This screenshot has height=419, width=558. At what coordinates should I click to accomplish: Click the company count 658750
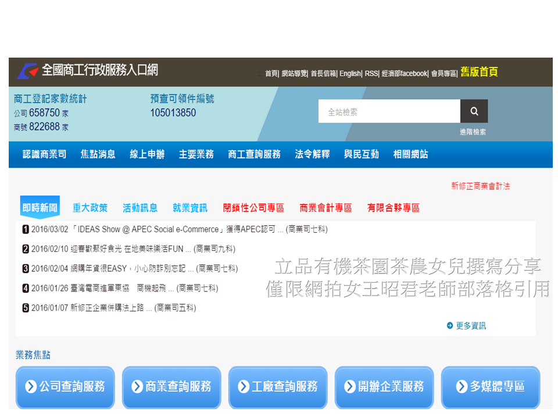pos(45,113)
